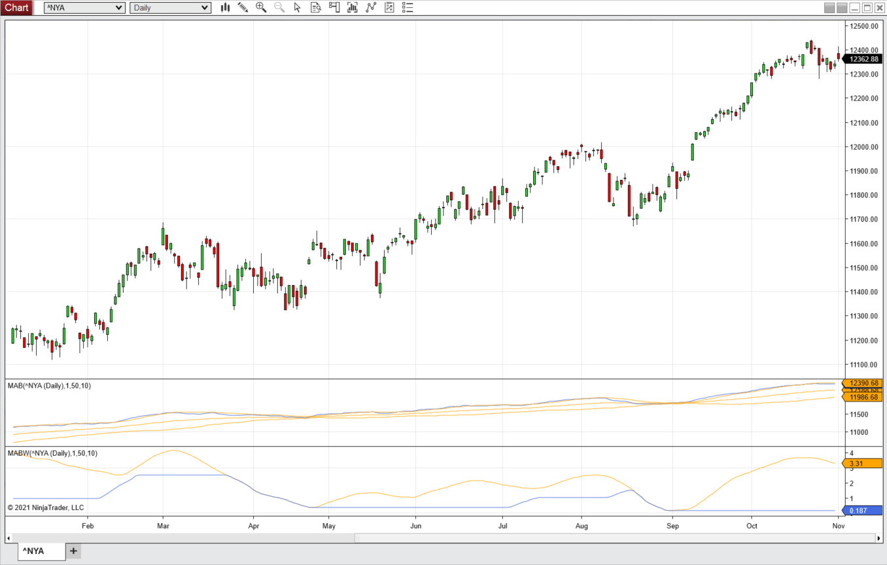Click the Sep label on time axis
This screenshot has width=887, height=565.
[673, 525]
